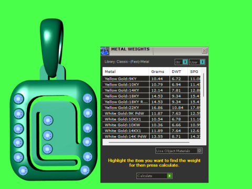Click the Metal Weights logo icon

pos(104,51)
